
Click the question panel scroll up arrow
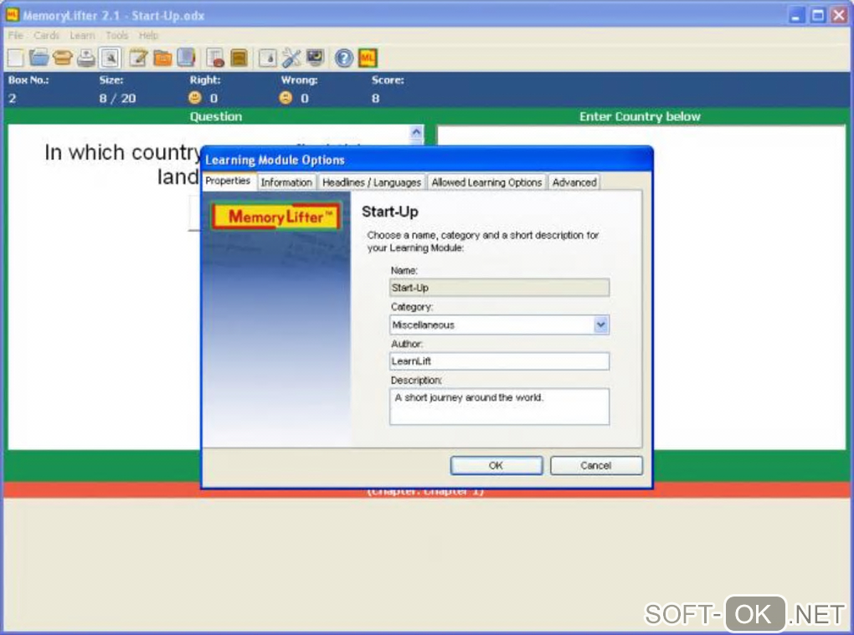click(416, 132)
